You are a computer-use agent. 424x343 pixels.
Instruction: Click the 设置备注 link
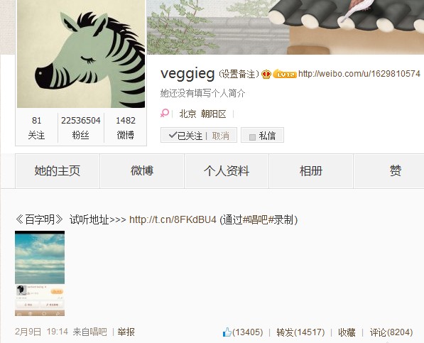239,74
